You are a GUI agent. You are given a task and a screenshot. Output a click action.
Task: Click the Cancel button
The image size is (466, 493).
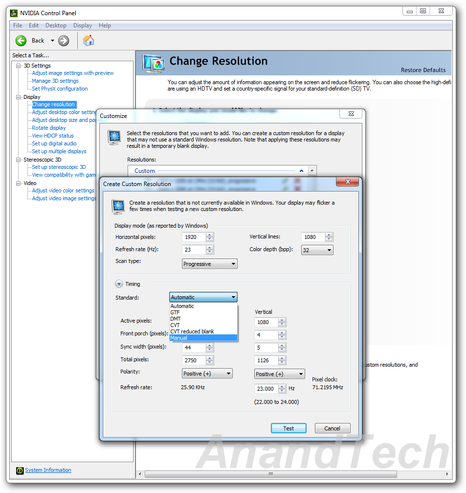[333, 428]
